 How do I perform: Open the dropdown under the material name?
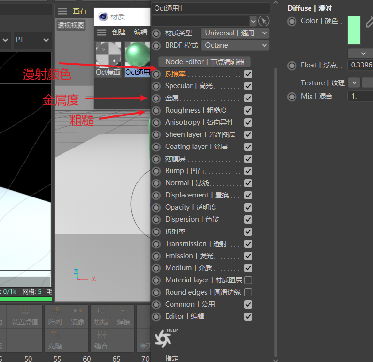tap(253, 21)
